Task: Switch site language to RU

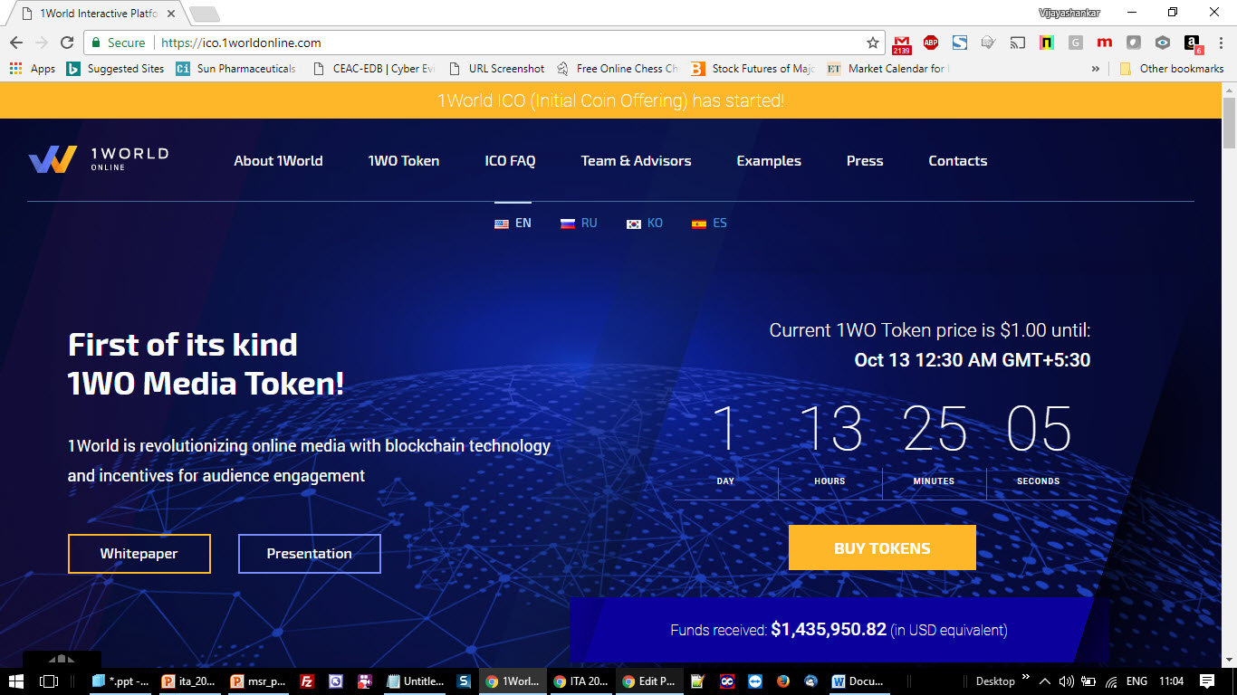Action: pyautogui.click(x=579, y=223)
